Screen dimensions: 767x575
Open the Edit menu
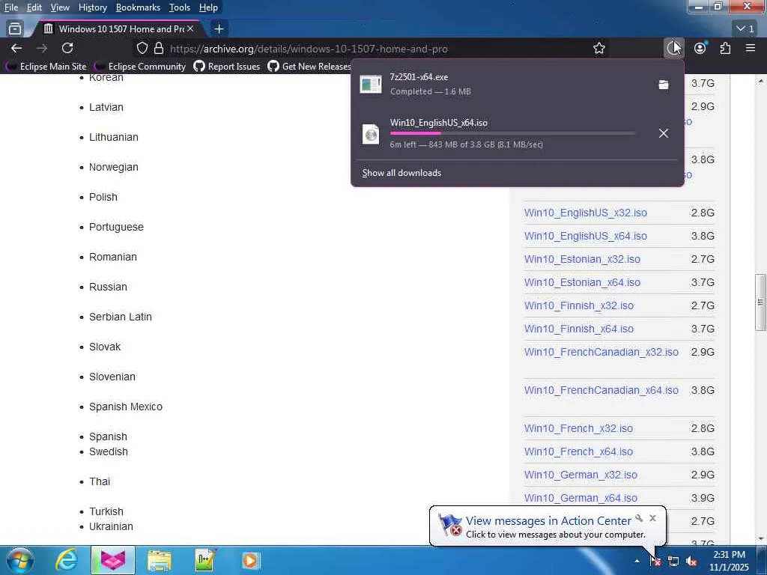34,7
